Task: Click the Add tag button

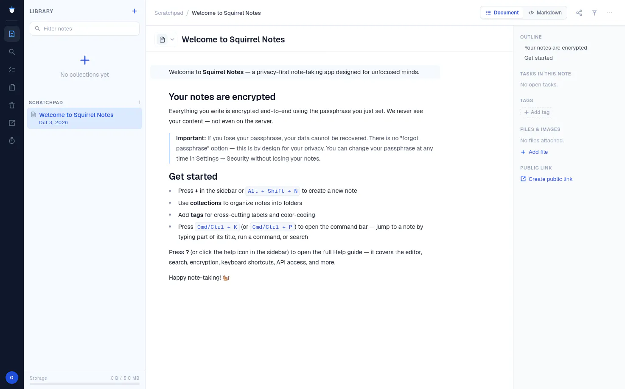Action: point(537,112)
